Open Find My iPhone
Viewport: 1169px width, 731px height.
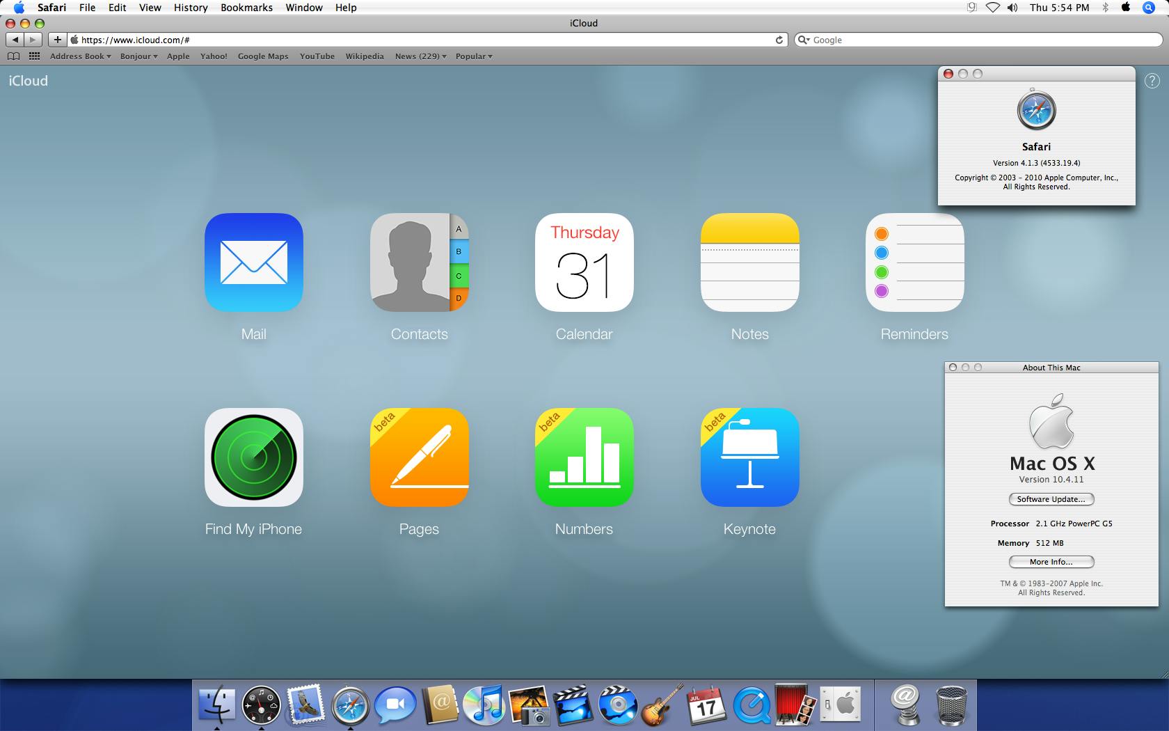[253, 457]
